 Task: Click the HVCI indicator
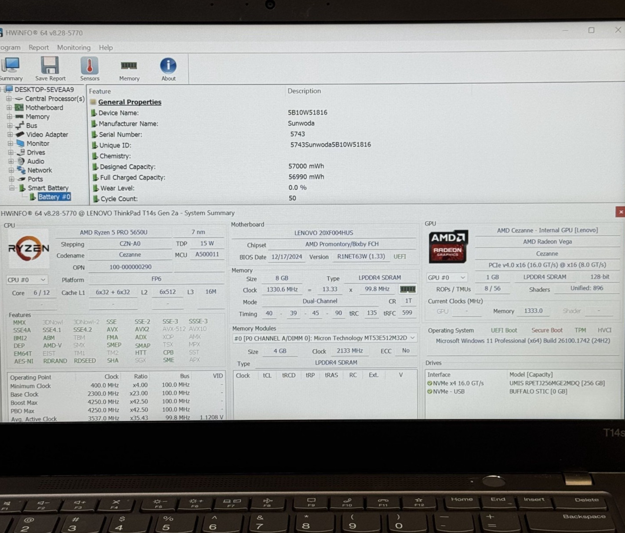click(604, 330)
